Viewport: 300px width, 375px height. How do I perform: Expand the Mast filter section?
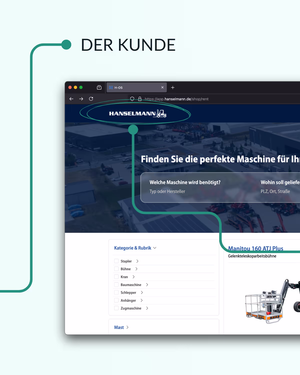pyautogui.click(x=121, y=327)
